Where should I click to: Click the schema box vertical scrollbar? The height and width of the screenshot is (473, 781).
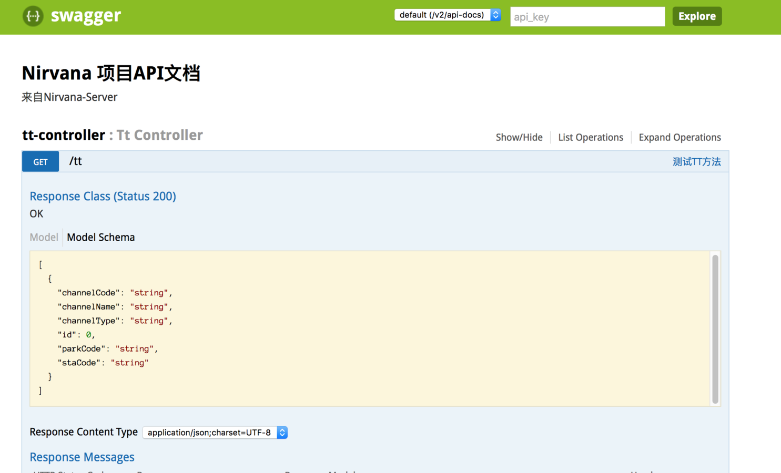[x=715, y=328]
